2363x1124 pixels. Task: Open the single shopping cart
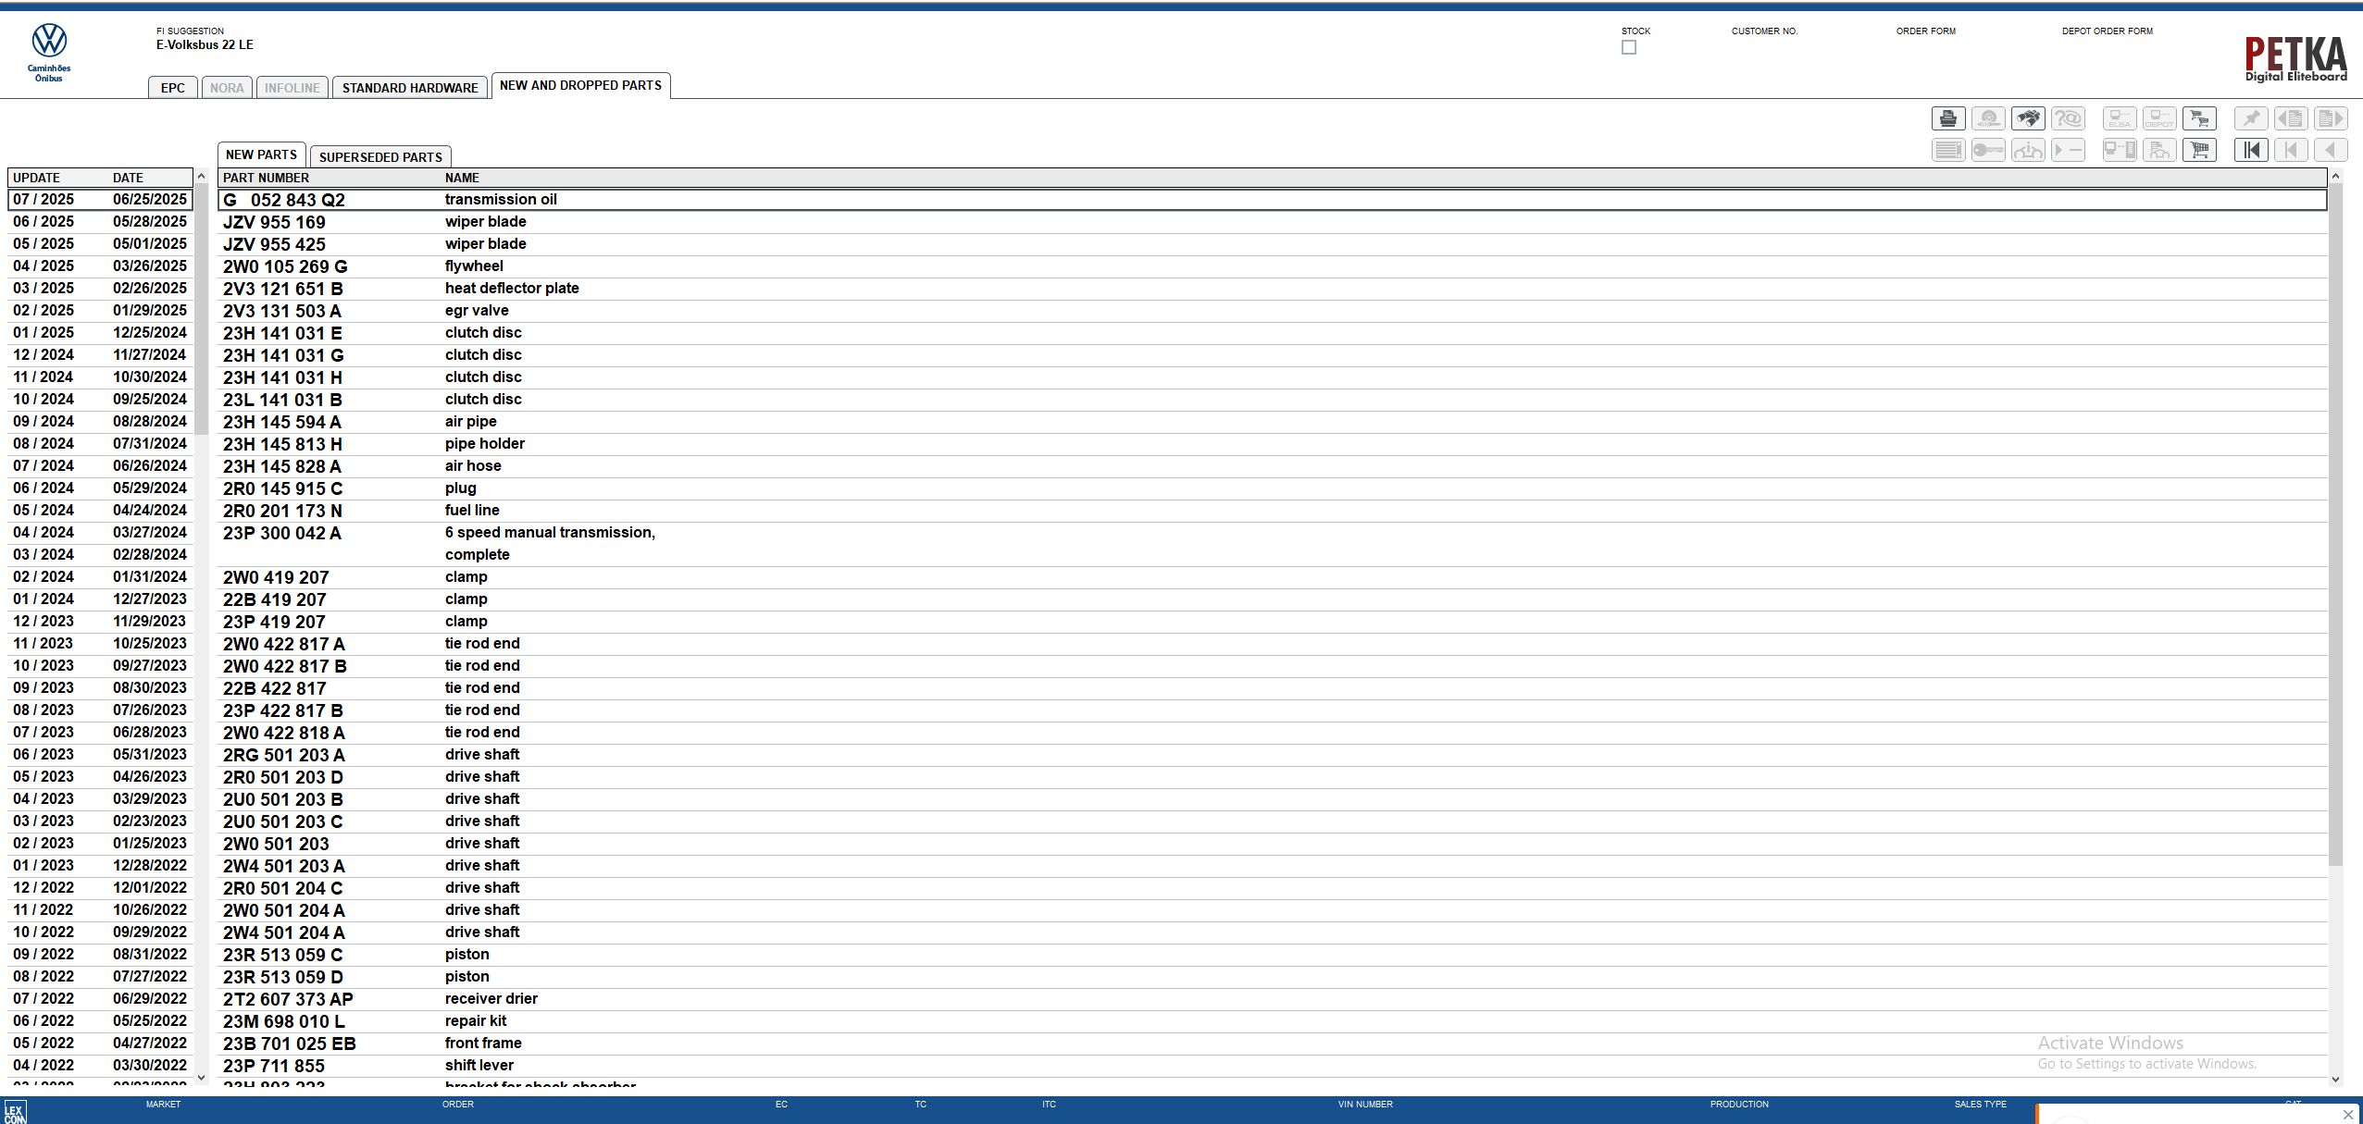tap(2199, 150)
